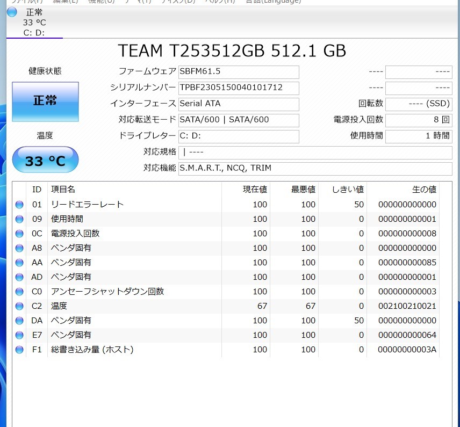Click status orb for 温度 attribute row

point(20,306)
